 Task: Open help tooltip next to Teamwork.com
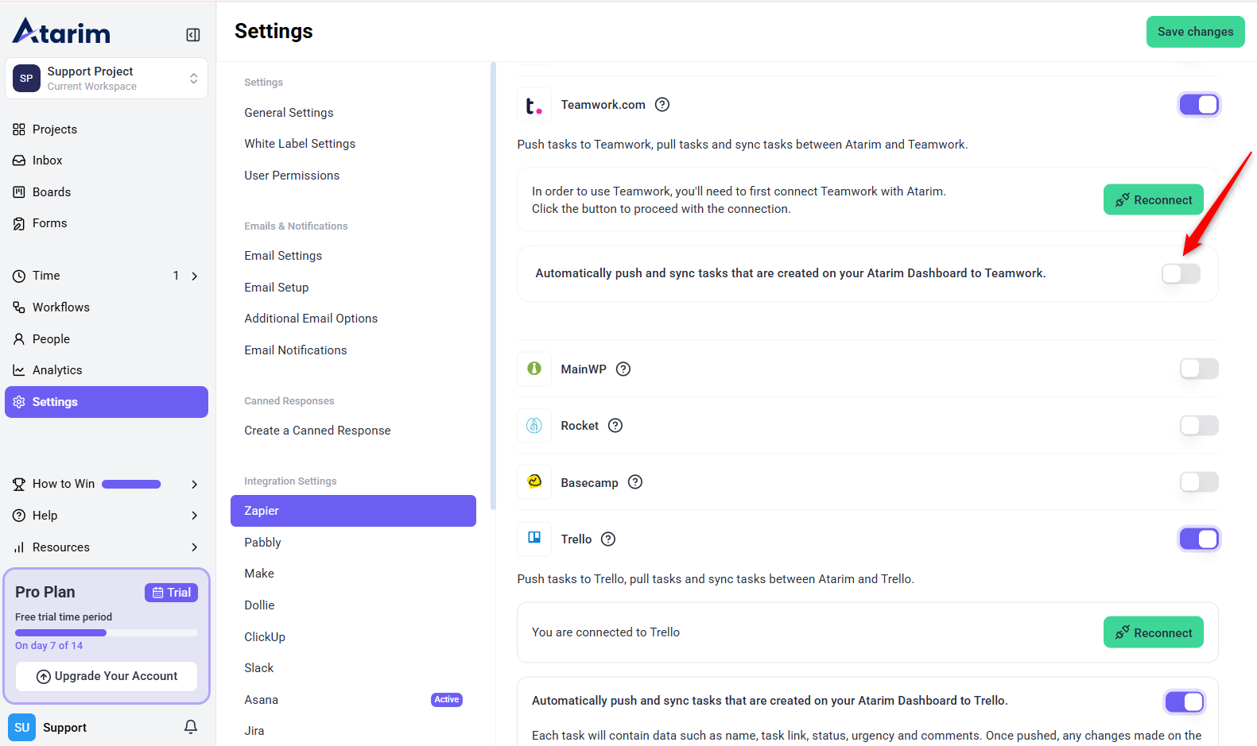pyautogui.click(x=662, y=105)
